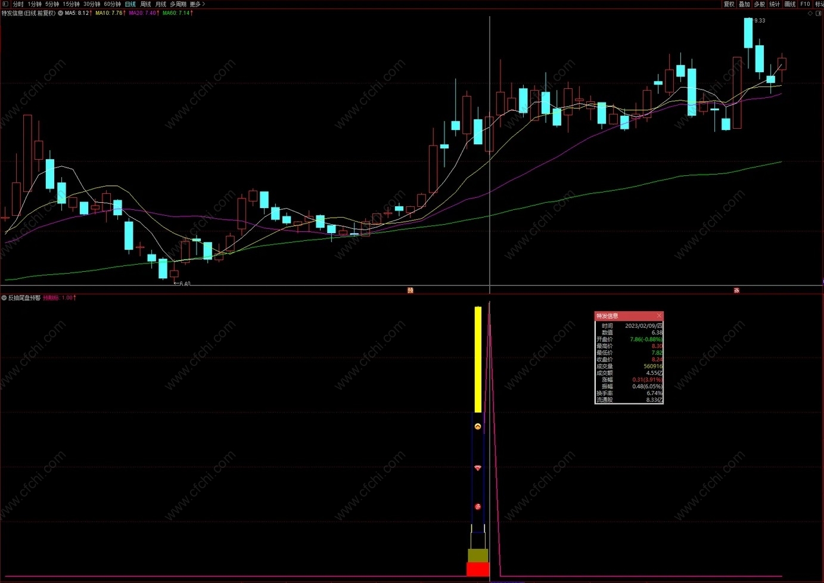Expand the 更多 periods menu
The height and width of the screenshot is (583, 824).
(x=197, y=4)
